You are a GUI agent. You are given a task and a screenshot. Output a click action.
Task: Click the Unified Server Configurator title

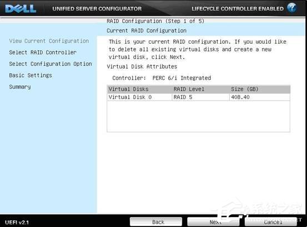click(97, 9)
